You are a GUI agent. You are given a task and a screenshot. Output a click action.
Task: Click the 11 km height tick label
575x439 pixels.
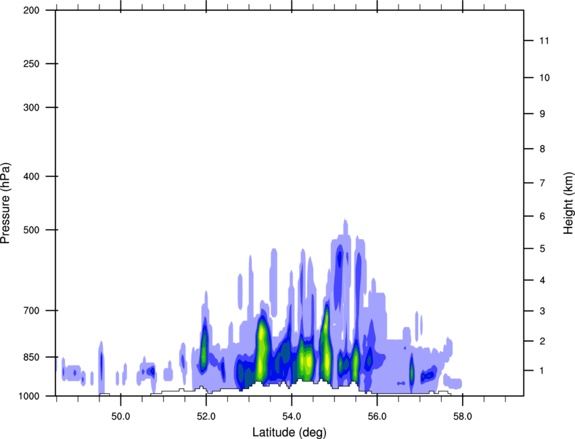[x=544, y=41]
